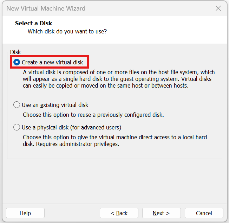The image size is (229, 223).
Task: Click the 'reuse a previously configured disk' description
Action: coord(93,115)
